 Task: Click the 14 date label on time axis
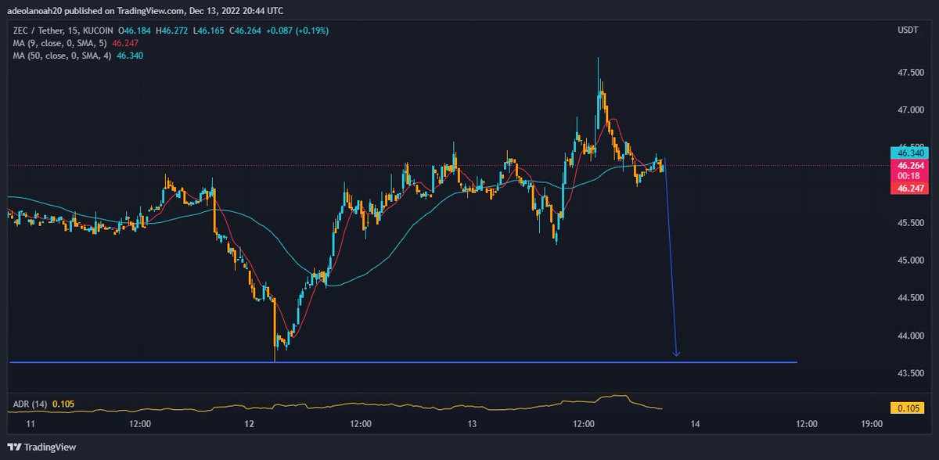tap(694, 424)
